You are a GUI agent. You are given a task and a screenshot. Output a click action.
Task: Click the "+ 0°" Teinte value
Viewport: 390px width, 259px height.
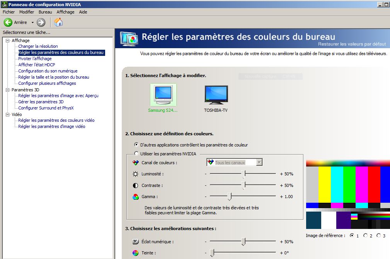tap(284, 253)
